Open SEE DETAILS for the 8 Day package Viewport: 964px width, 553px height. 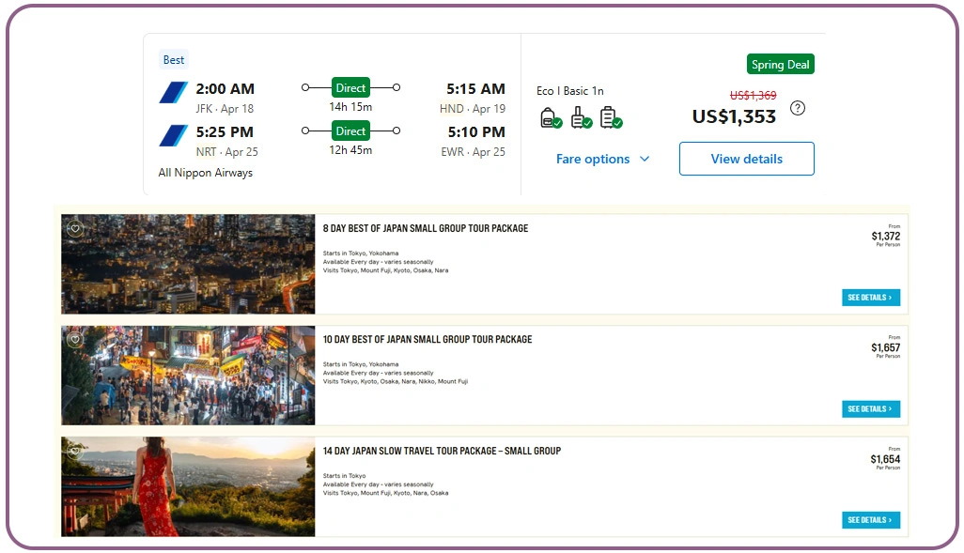click(x=870, y=296)
